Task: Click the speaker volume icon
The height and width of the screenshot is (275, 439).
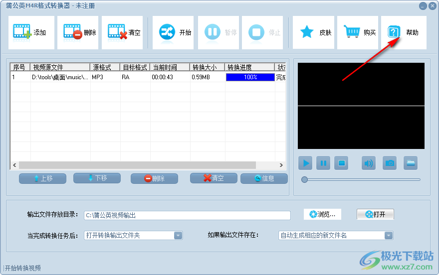Action: coord(369,163)
